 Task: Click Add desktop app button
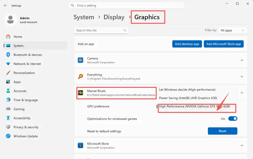(x=187, y=44)
